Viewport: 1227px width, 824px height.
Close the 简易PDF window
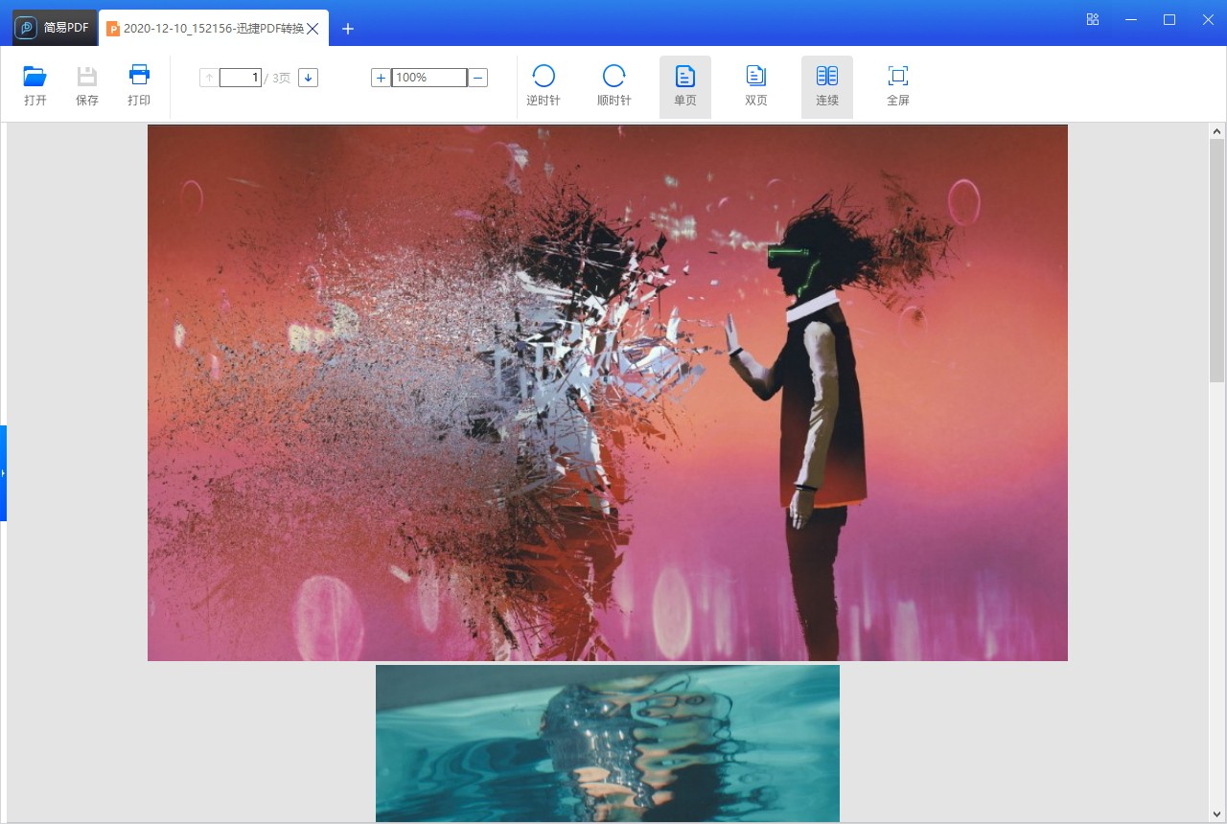(1208, 20)
